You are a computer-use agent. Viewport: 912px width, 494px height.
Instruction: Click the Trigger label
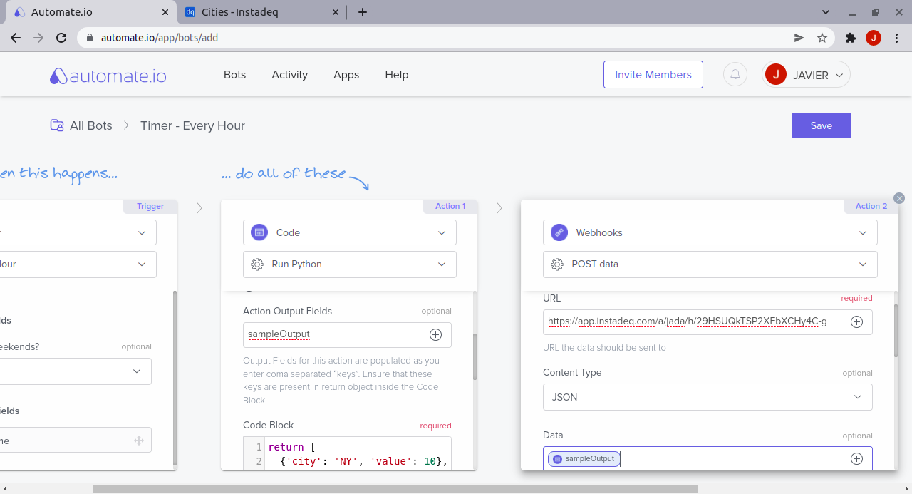[150, 206]
